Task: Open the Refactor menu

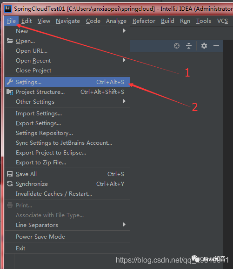Action: point(144,21)
